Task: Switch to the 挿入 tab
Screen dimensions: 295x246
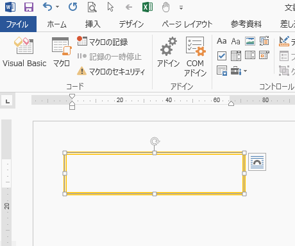Action: [x=92, y=24]
